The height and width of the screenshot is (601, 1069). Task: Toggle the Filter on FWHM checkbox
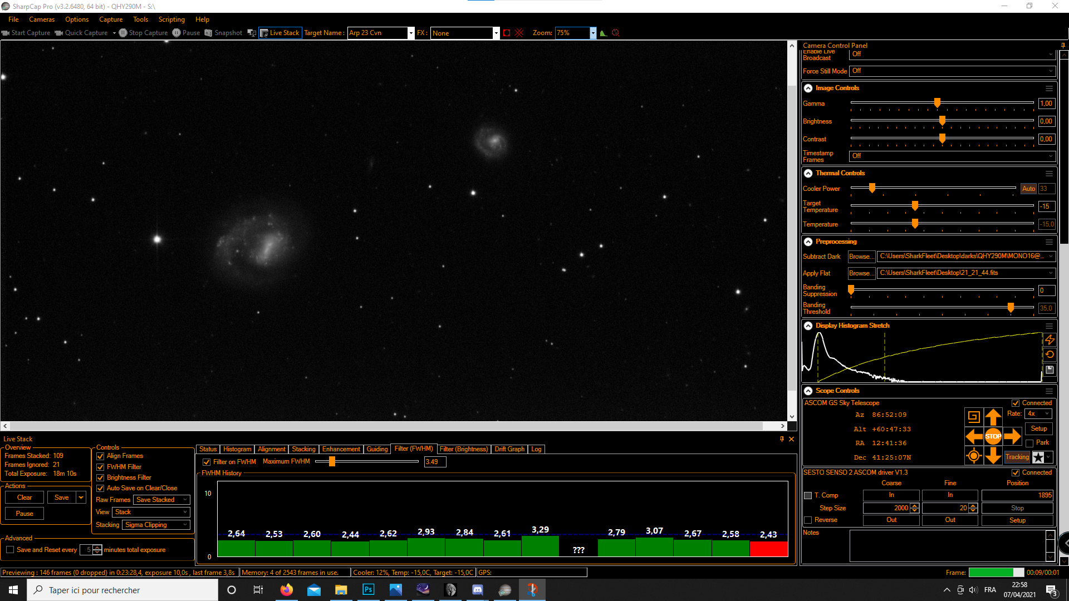[x=207, y=462]
